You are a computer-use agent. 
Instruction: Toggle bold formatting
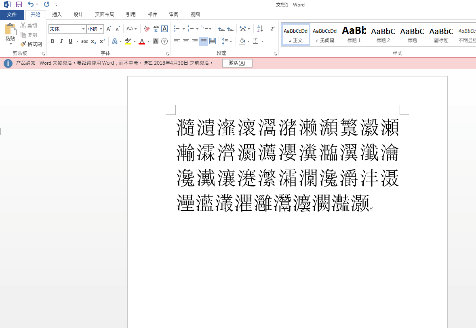(53, 41)
